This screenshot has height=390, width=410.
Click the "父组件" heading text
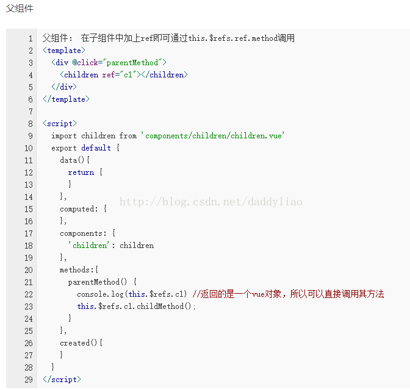[x=20, y=9]
